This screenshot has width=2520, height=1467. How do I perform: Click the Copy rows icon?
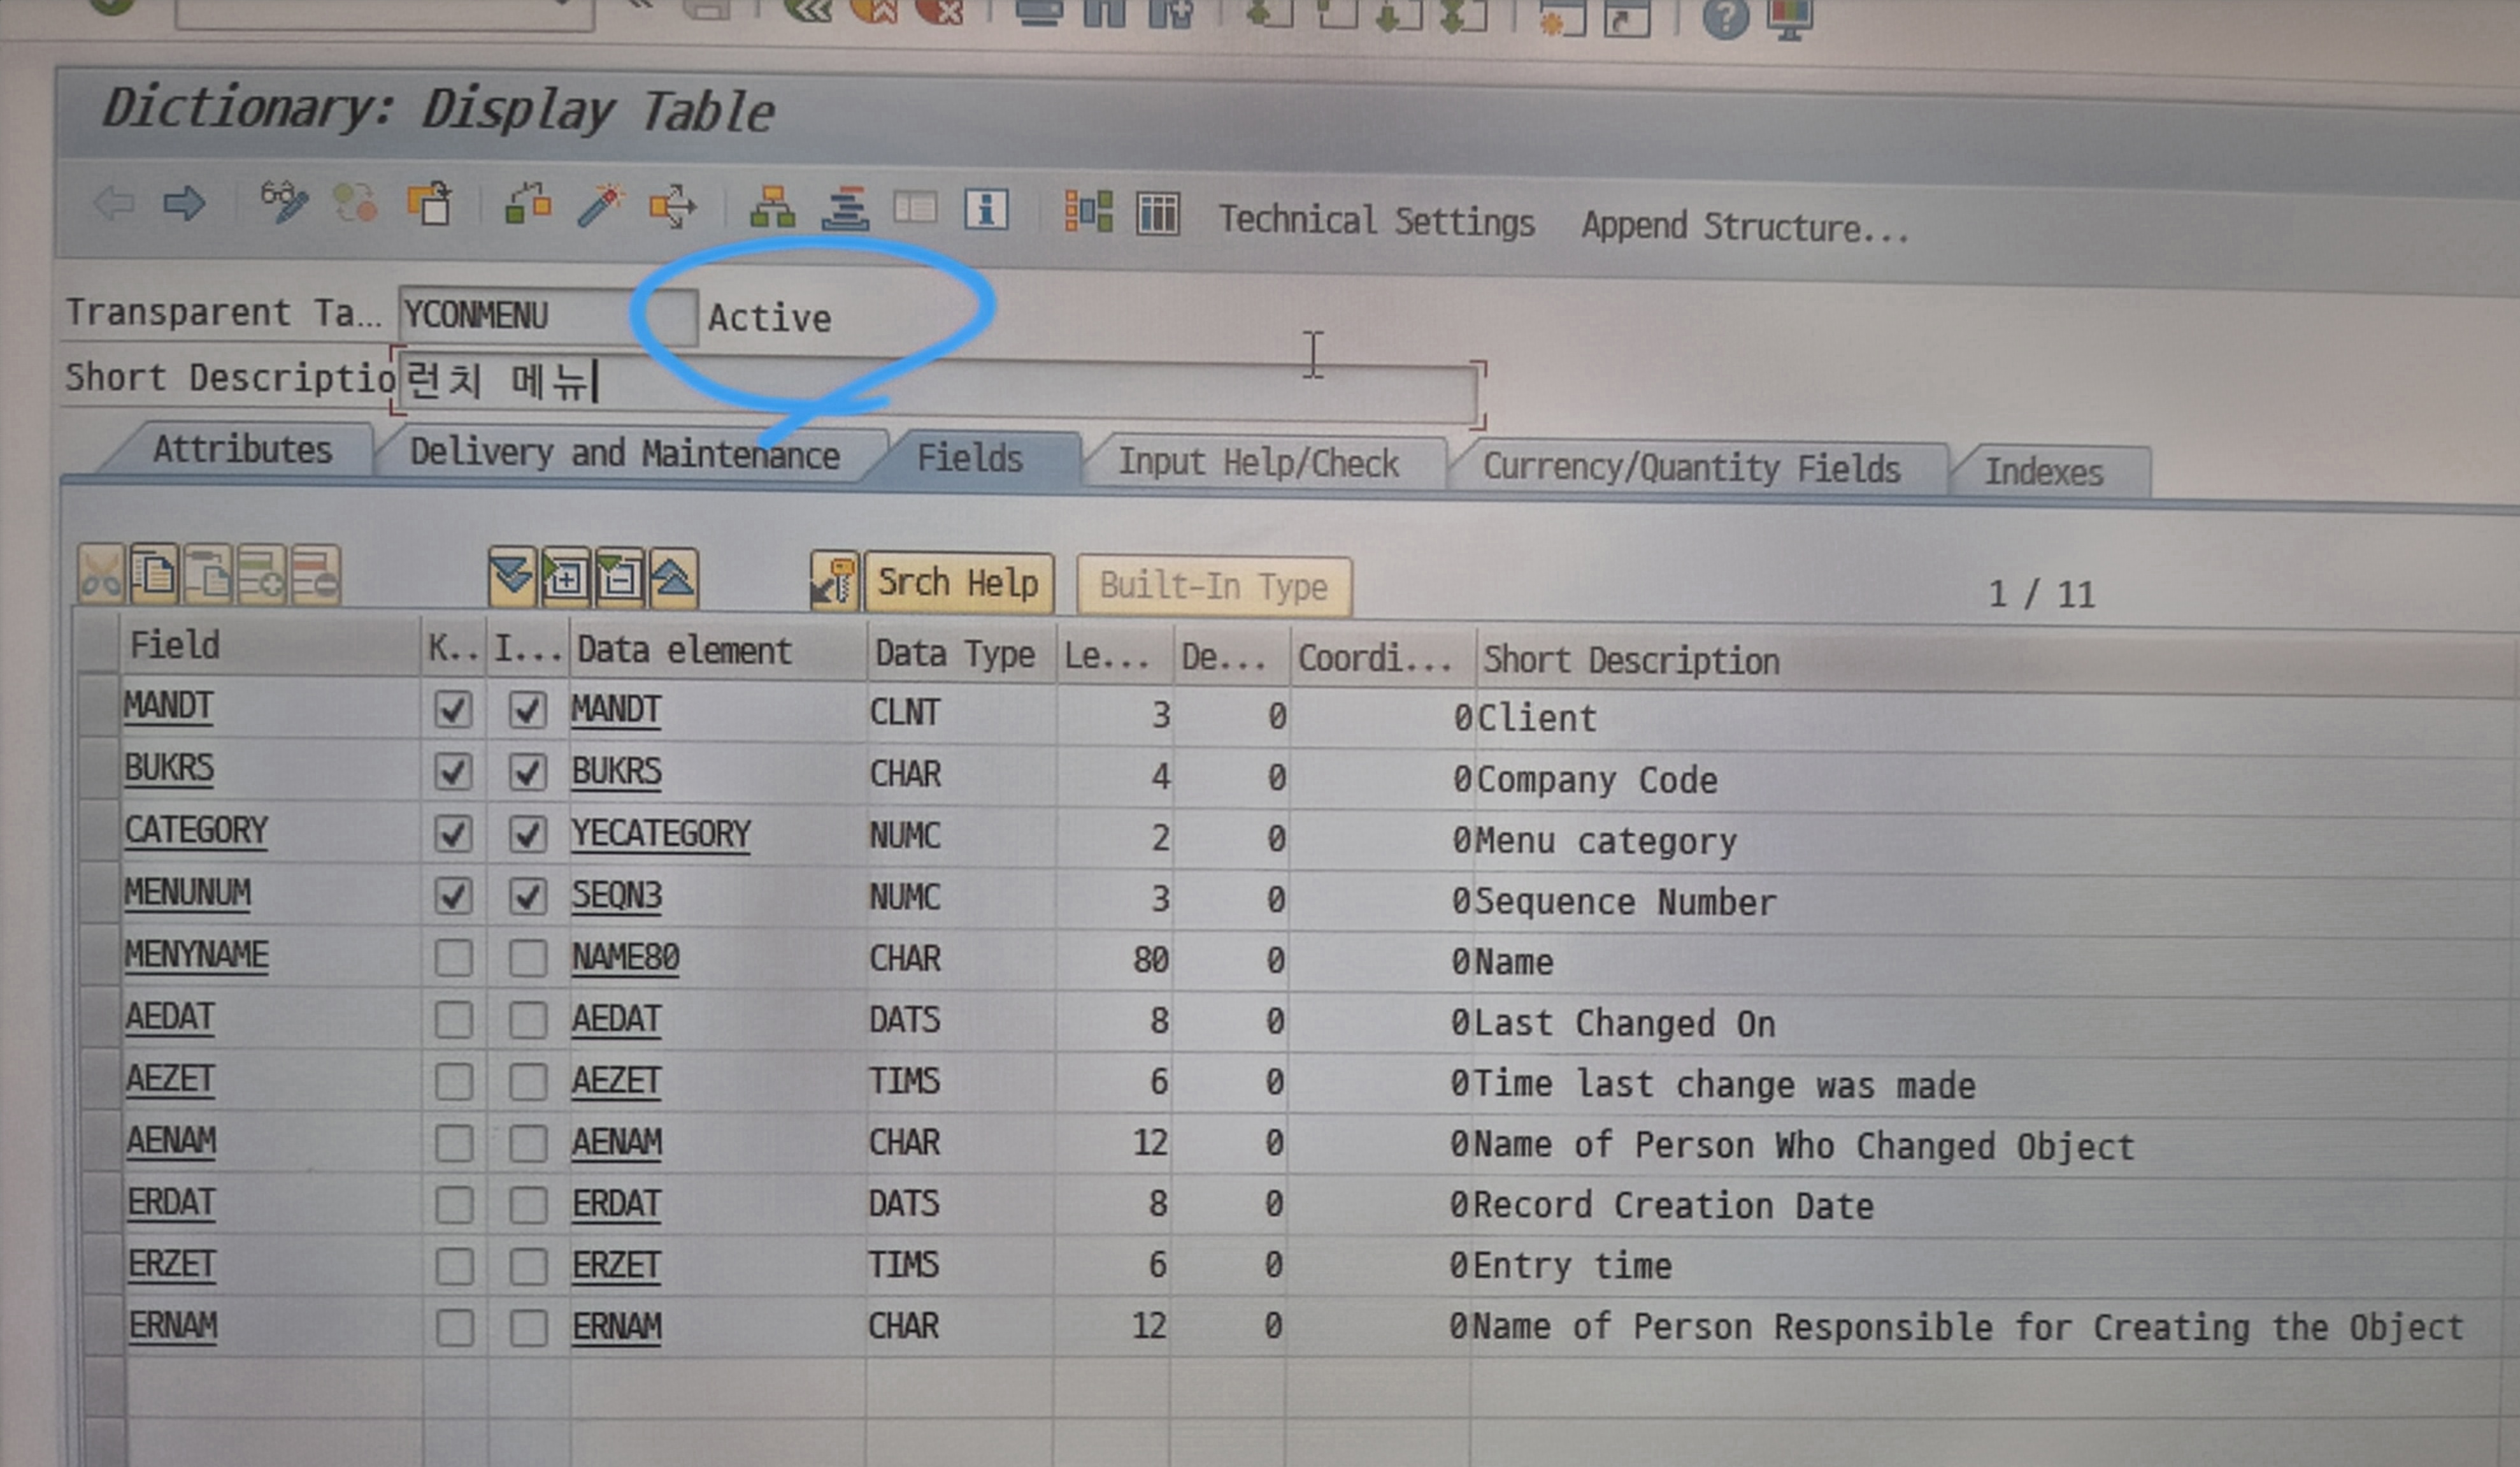tap(154, 574)
